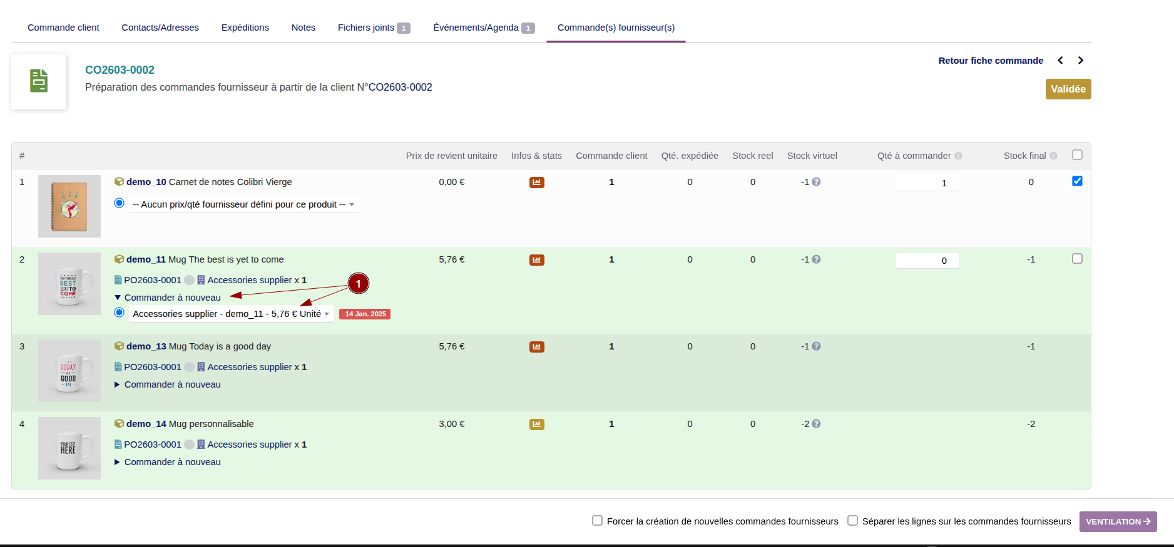Enable Séparer les lignes sur les commandes
The width and height of the screenshot is (1174, 547).
coord(852,521)
